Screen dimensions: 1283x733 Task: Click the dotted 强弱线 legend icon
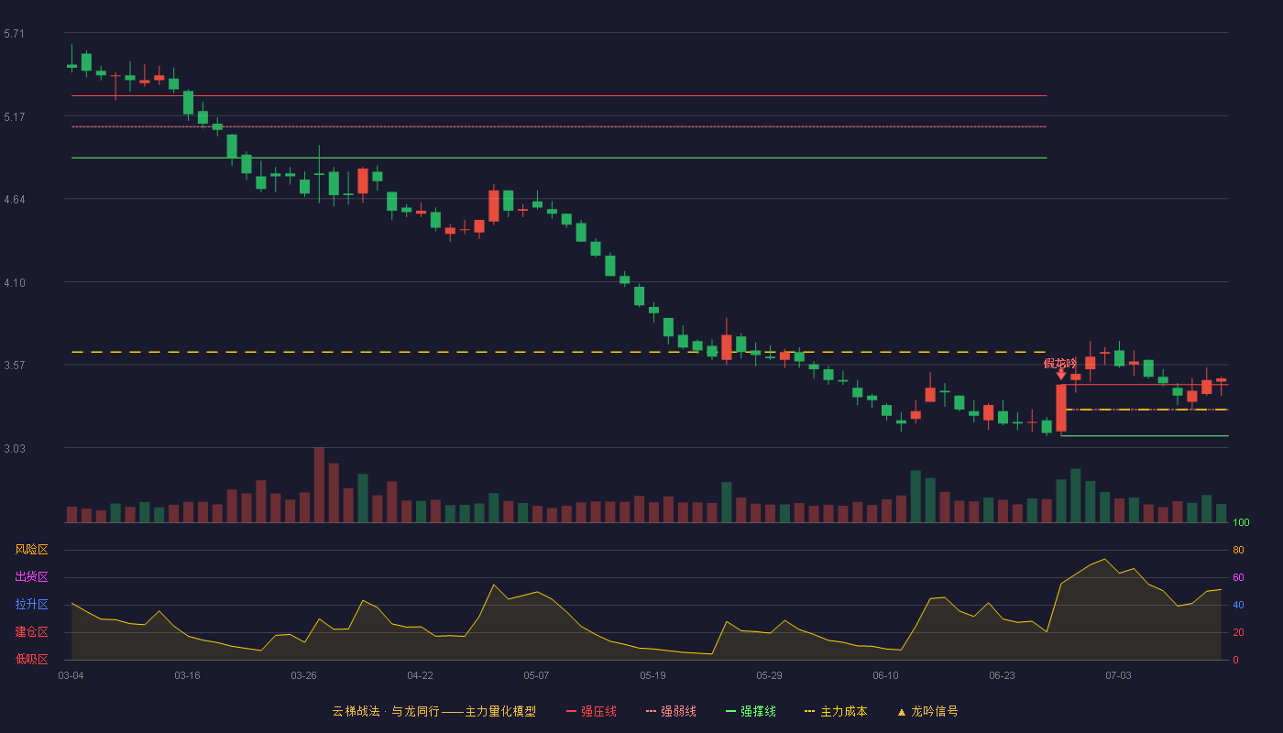pos(651,711)
